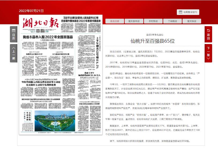Open article 我省上半年城镇新增就业50.64万人
The width and height of the screenshot is (218, 150).
coord(89,74)
